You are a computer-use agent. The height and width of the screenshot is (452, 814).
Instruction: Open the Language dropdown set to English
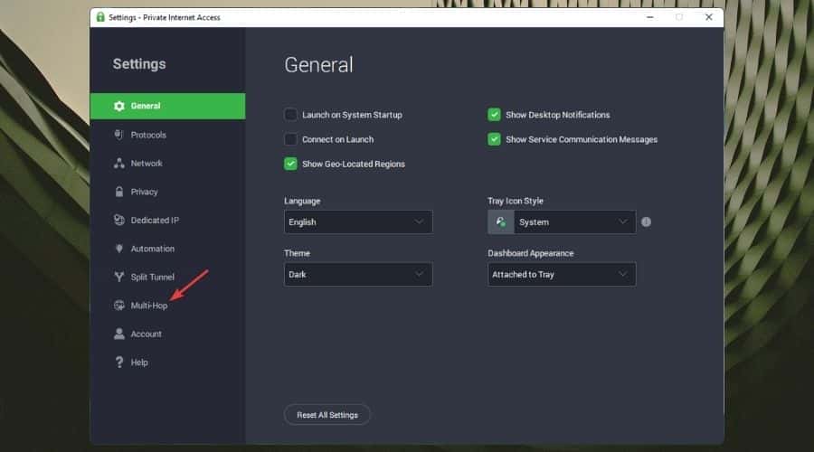[x=358, y=222]
